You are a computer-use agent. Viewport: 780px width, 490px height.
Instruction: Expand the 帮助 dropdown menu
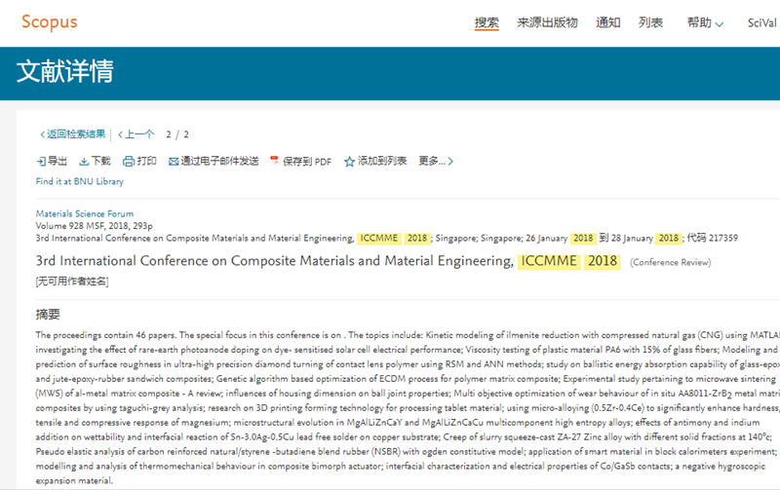(x=705, y=22)
